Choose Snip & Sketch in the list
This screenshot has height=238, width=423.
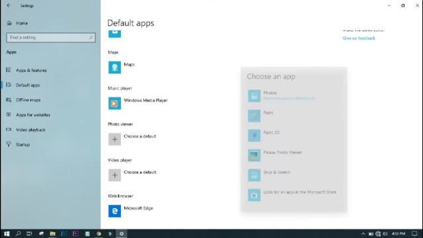(x=293, y=175)
